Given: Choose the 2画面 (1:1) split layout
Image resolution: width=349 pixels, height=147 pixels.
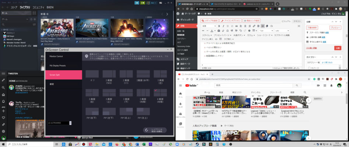Looking at the screenshot, I should pos(126,74).
